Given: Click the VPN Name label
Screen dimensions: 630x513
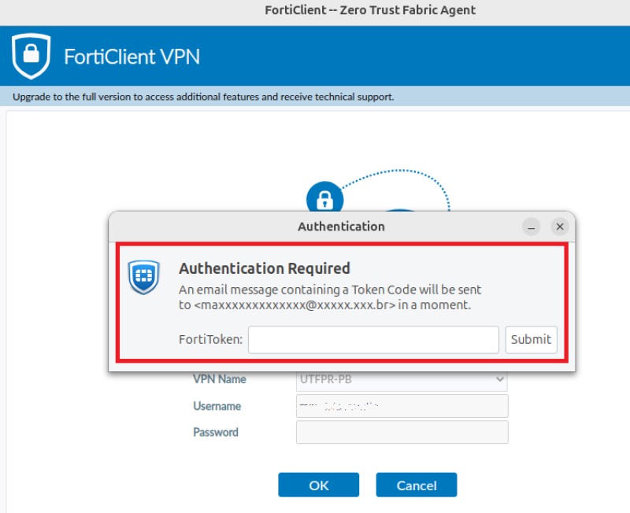Looking at the screenshot, I should coord(220,379).
